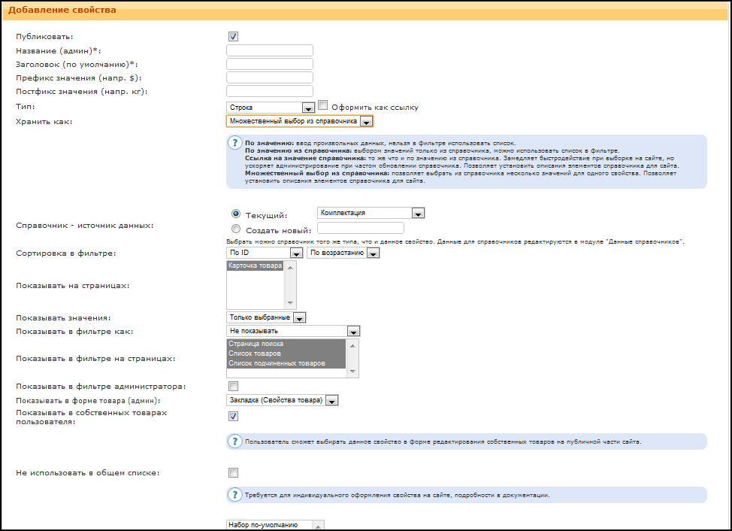Click the Заголовок (по умолчанию) input field

270,64
